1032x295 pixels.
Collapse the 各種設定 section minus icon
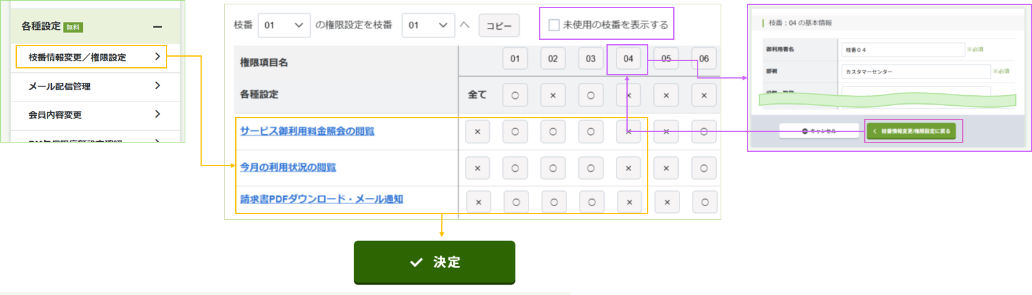(x=157, y=27)
